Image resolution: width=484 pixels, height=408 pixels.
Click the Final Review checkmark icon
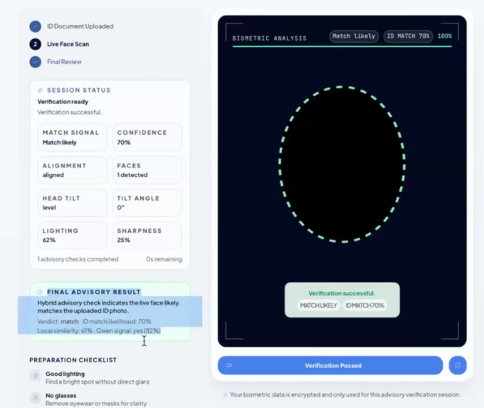tap(35, 62)
